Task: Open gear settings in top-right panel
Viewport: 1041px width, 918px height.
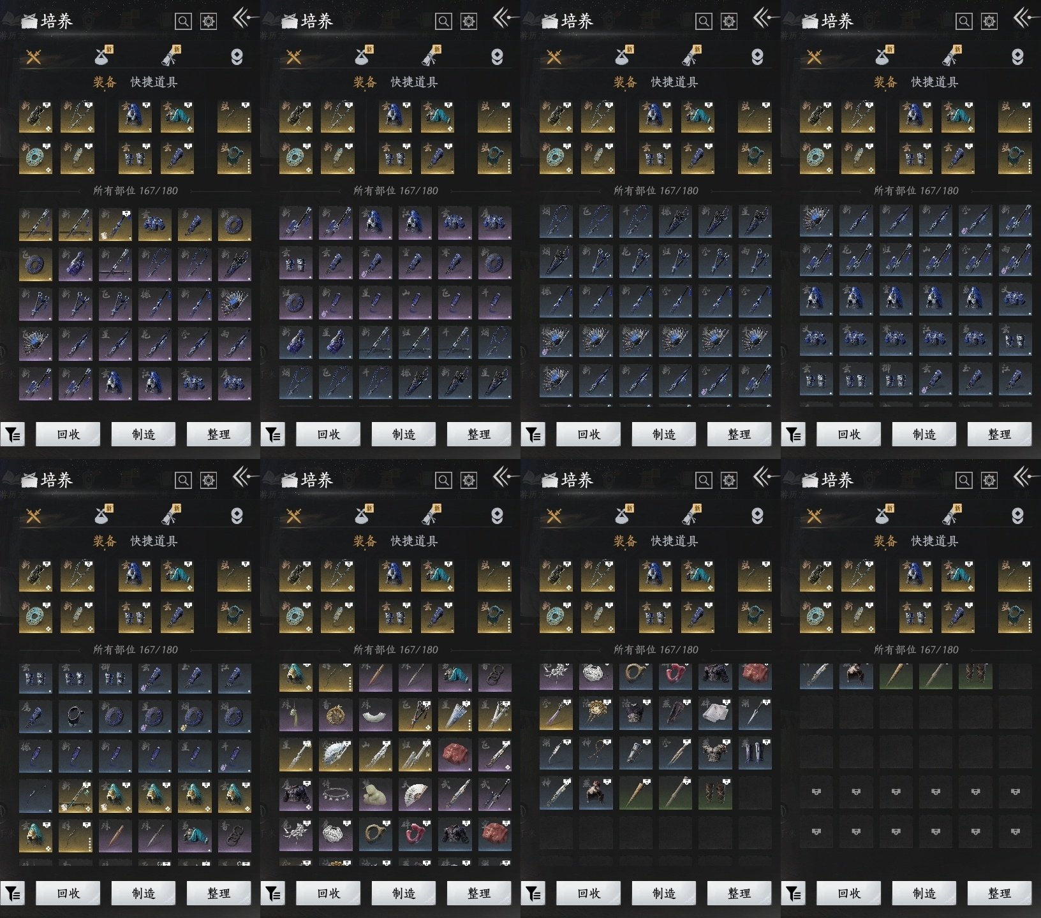Action: 989,22
